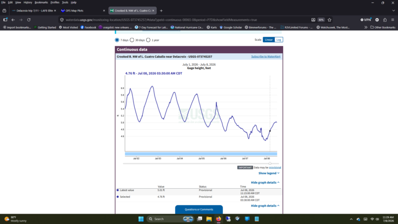Reload the current page
Image resolution: width=398 pixels, height=224 pixels.
pyautogui.click(x=29, y=20)
